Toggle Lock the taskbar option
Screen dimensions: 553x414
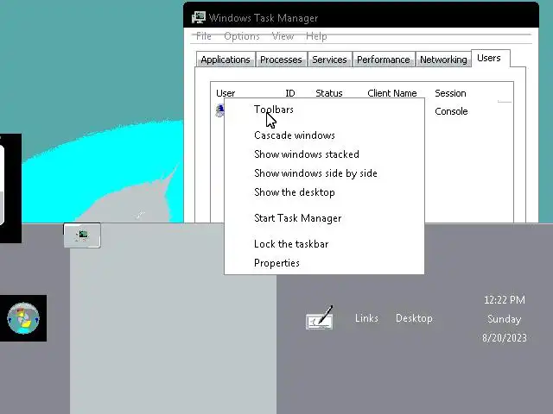pyautogui.click(x=324, y=244)
